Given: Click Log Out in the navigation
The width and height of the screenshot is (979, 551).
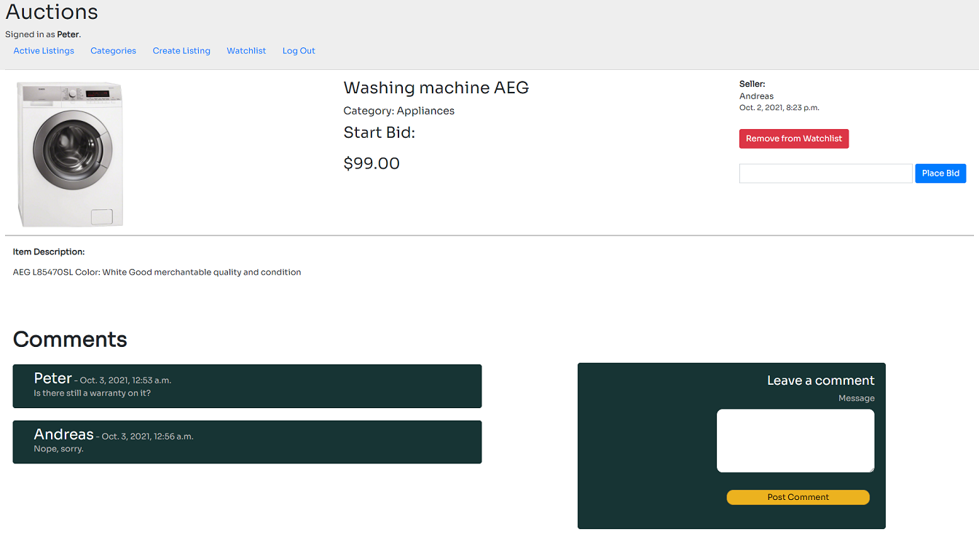Looking at the screenshot, I should (299, 51).
